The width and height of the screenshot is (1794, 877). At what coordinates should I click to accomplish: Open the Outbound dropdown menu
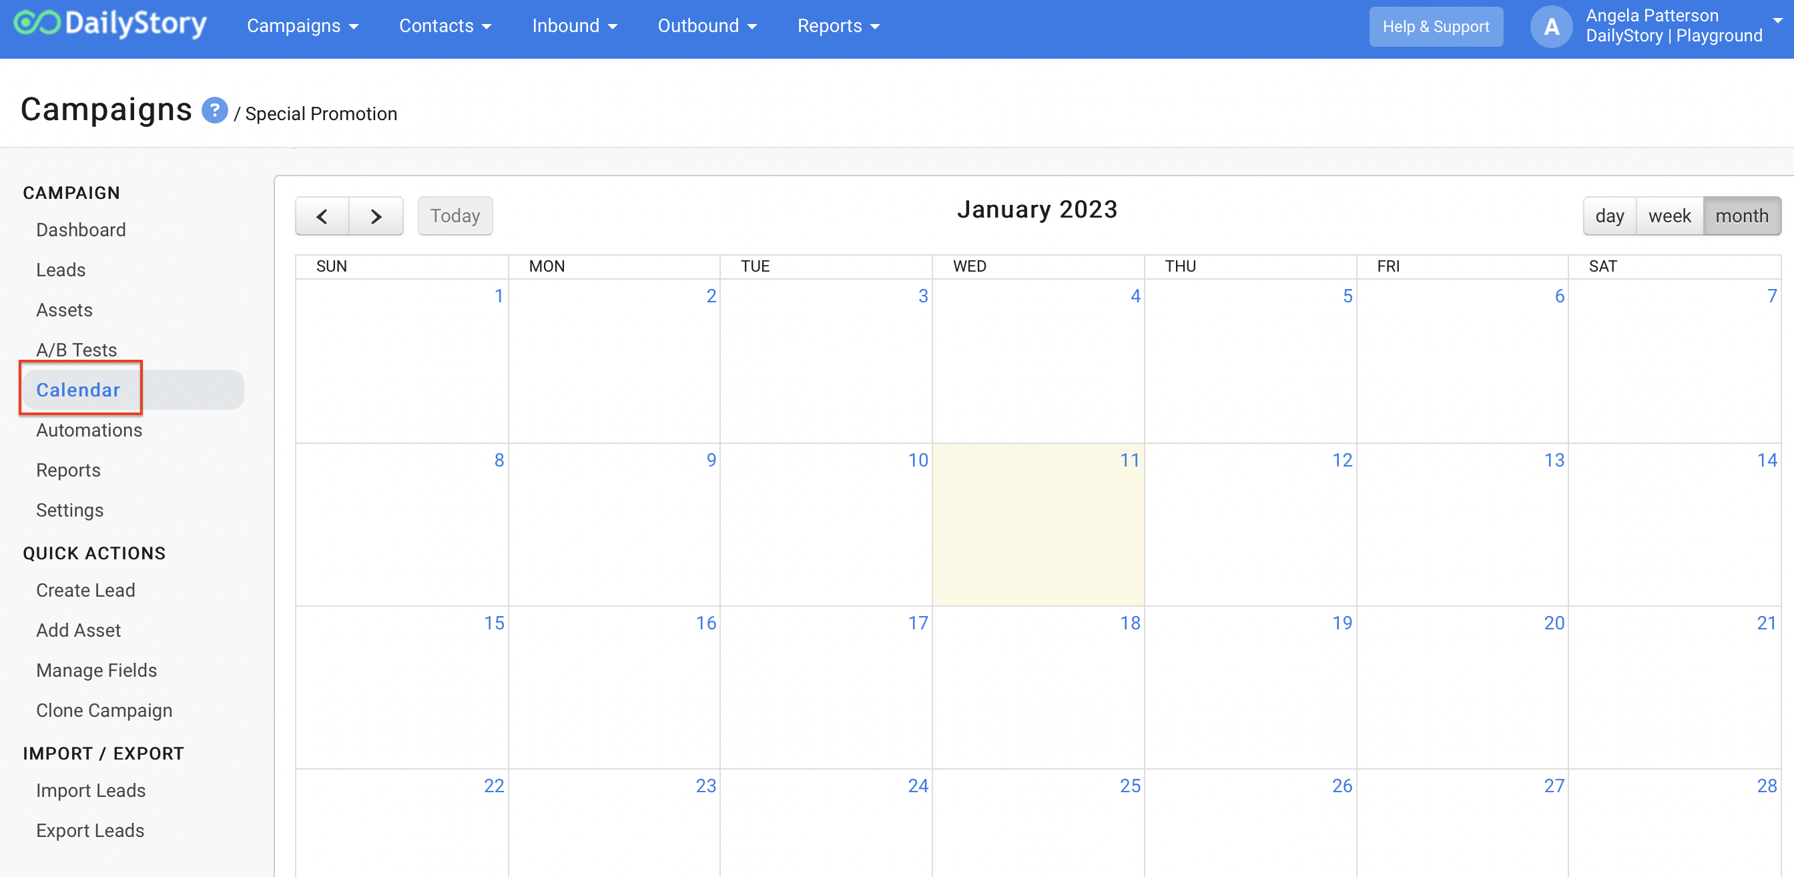tap(707, 26)
